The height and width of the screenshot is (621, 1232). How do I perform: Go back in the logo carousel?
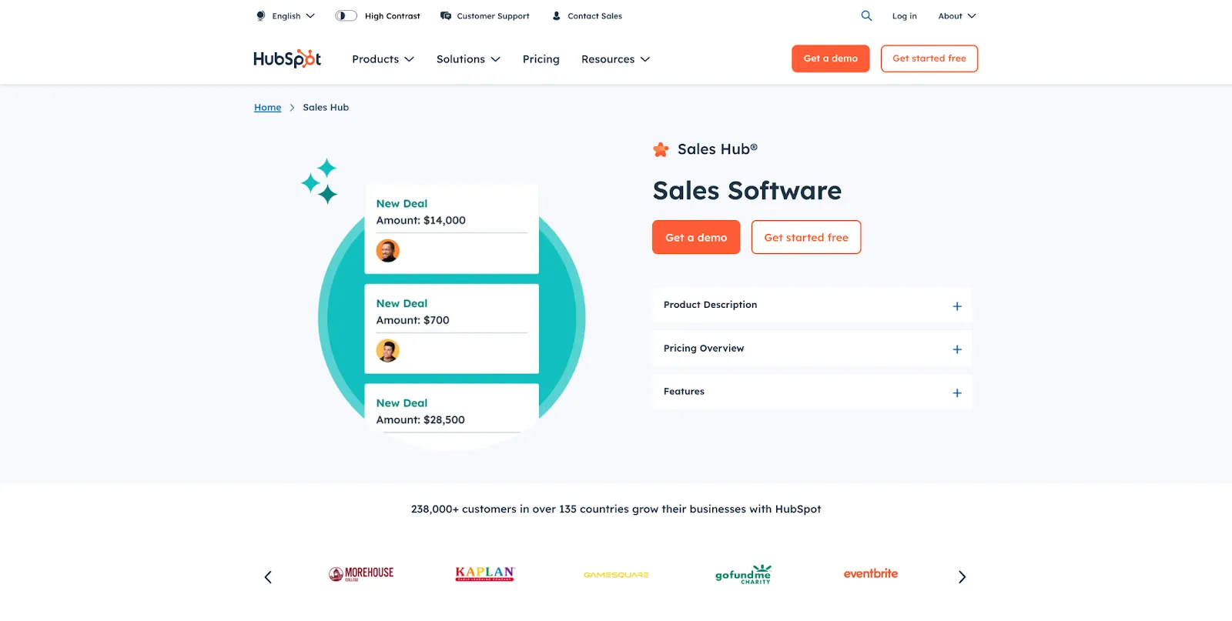[268, 576]
